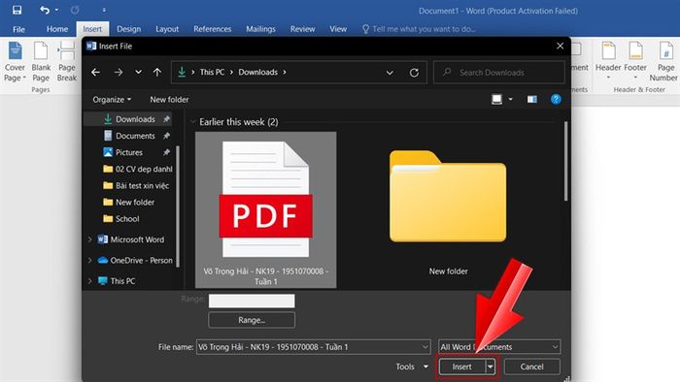Open the view options dropdown arrow
The width and height of the screenshot is (680, 382).
[510, 100]
